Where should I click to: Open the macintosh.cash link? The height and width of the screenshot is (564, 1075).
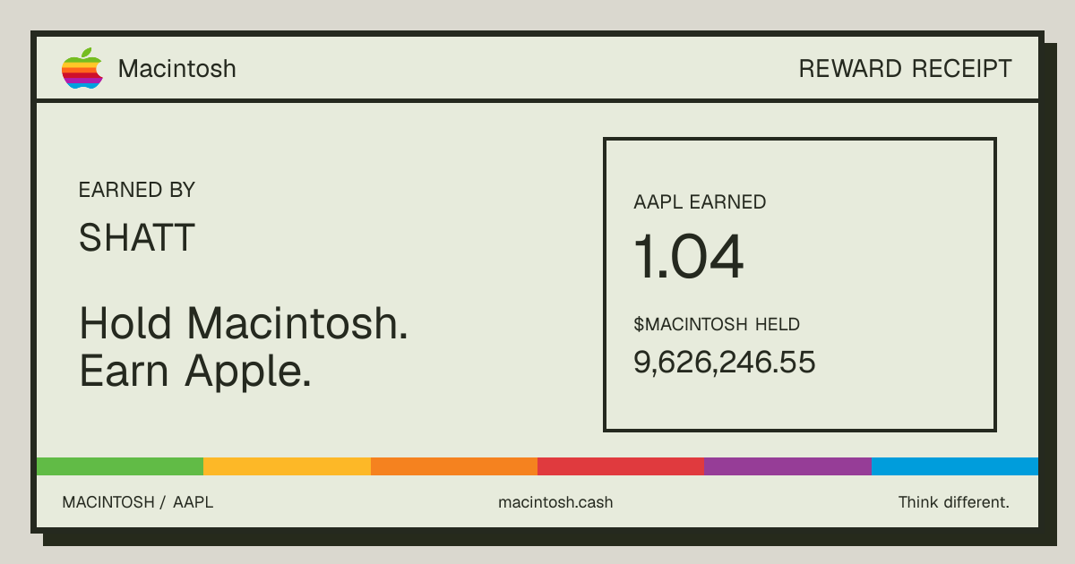click(555, 502)
